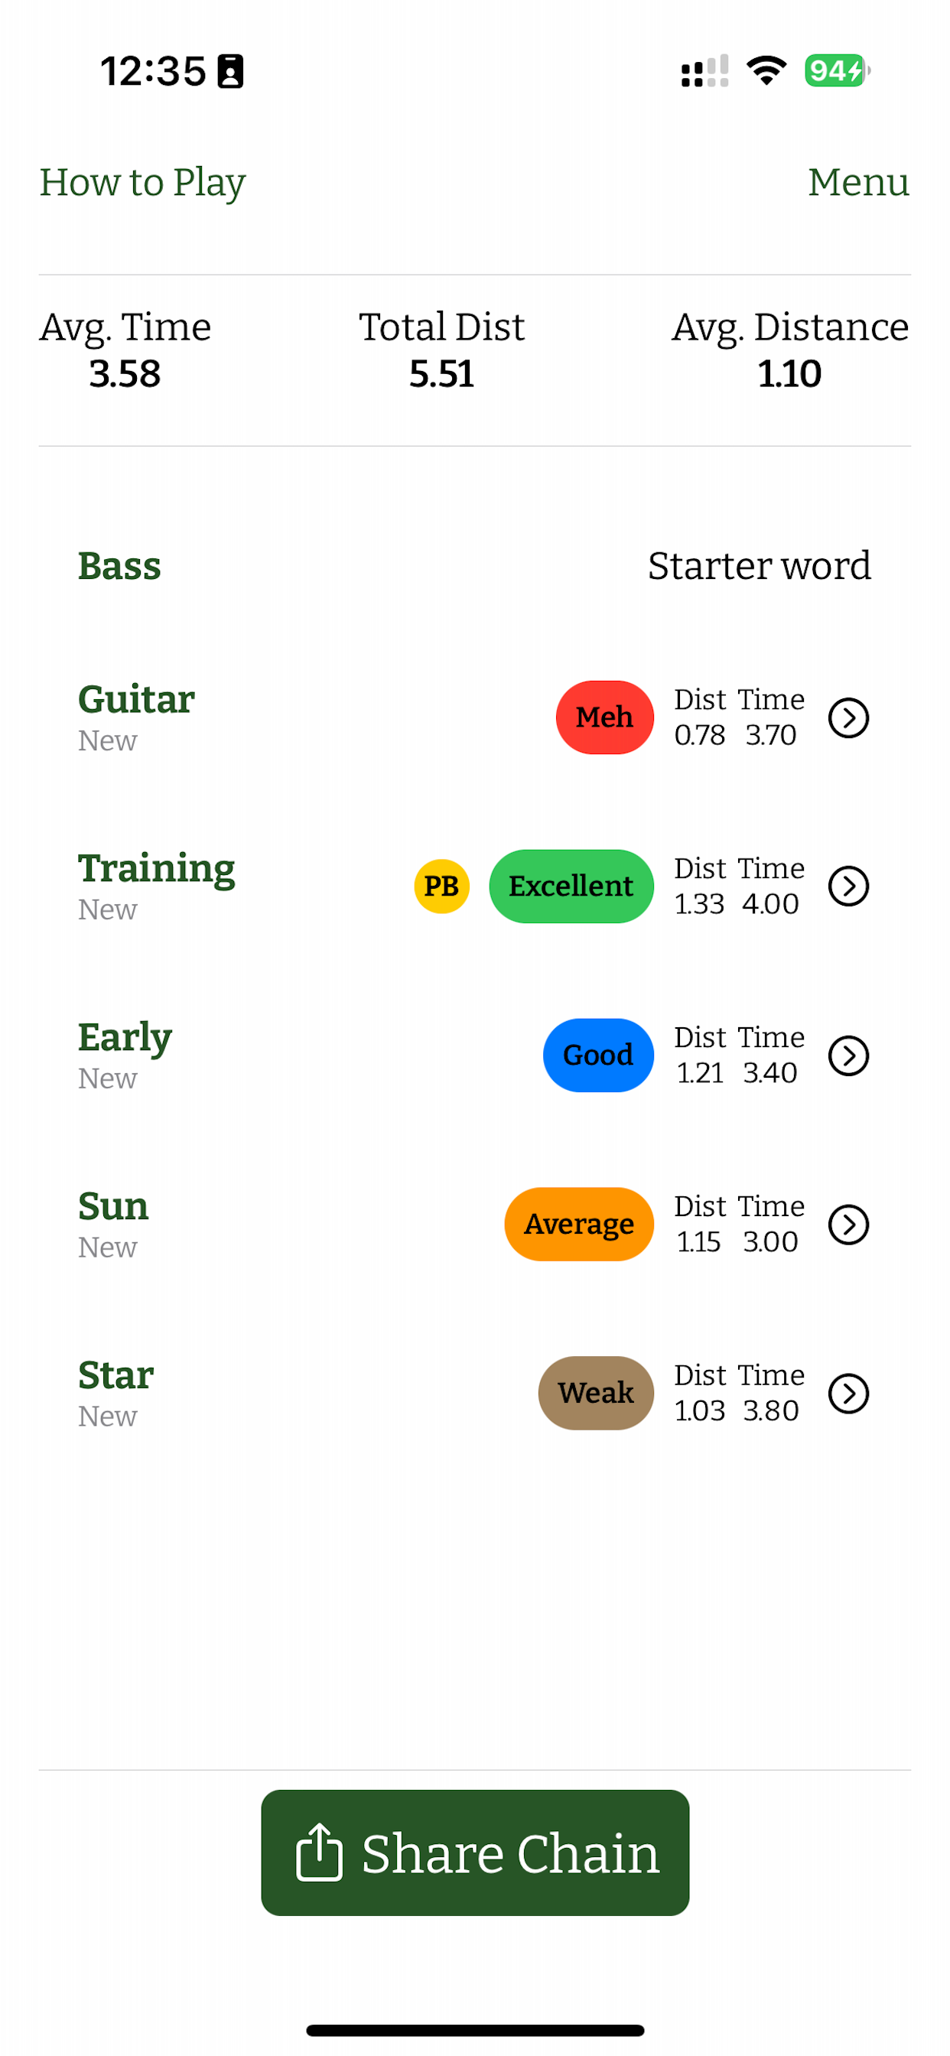Screen dimensions: 950x2056
Task: Open details arrow for Early word
Action: pyautogui.click(x=848, y=1055)
